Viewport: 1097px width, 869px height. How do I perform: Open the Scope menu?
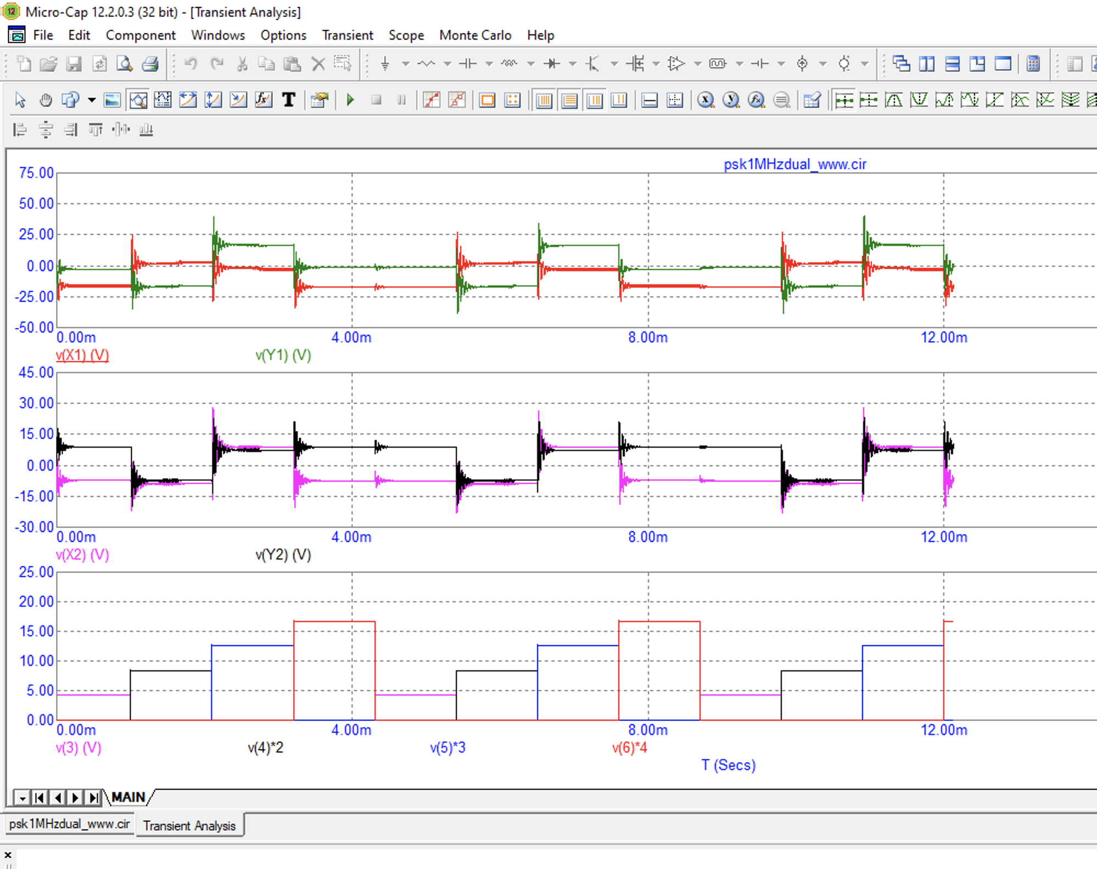[406, 35]
